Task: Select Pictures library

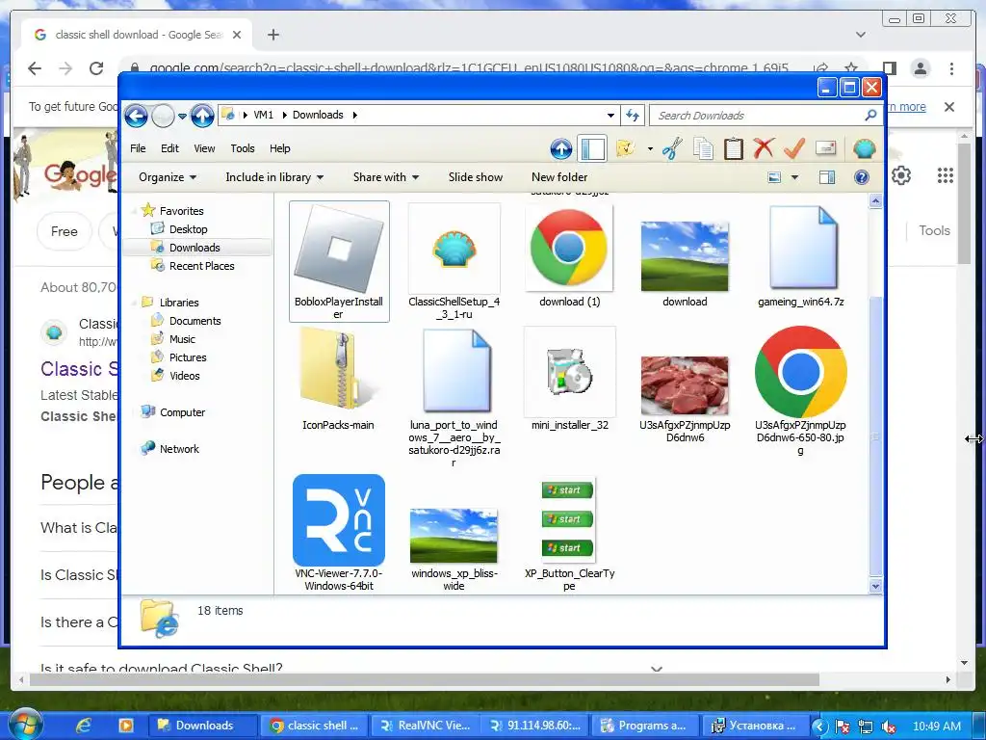Action: click(188, 357)
